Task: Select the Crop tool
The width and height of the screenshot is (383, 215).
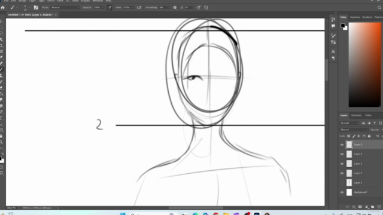Action: pyautogui.click(x=1, y=45)
